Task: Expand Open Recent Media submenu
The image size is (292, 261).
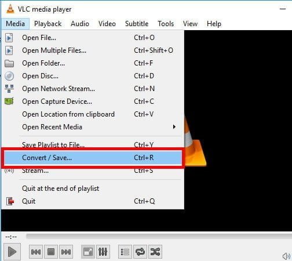Action: pos(93,127)
